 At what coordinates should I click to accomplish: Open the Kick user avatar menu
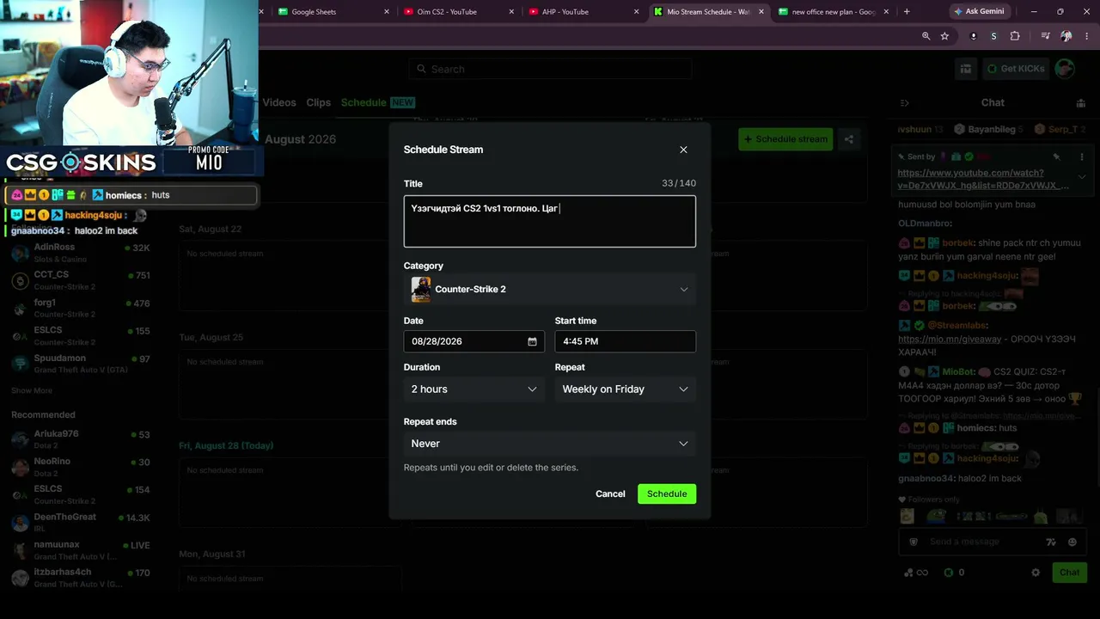pyautogui.click(x=1065, y=69)
